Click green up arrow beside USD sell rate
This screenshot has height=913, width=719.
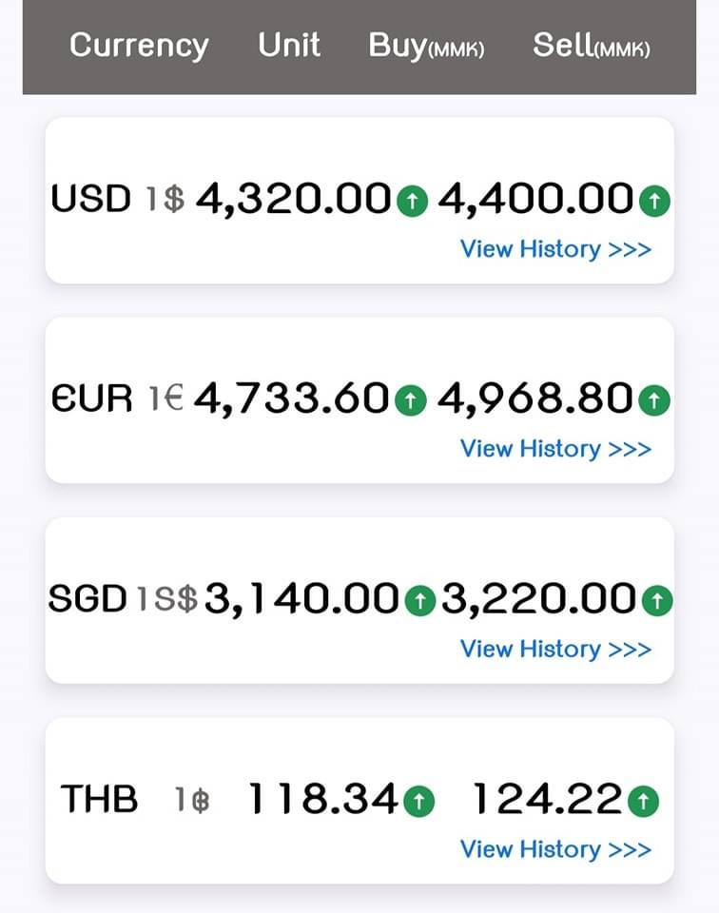pyautogui.click(x=653, y=201)
